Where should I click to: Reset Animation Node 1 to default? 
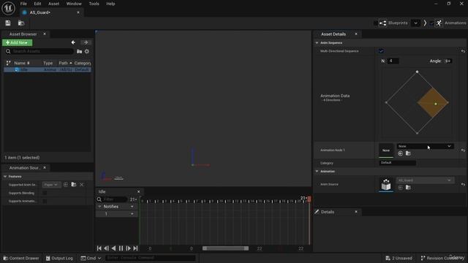coord(463,150)
